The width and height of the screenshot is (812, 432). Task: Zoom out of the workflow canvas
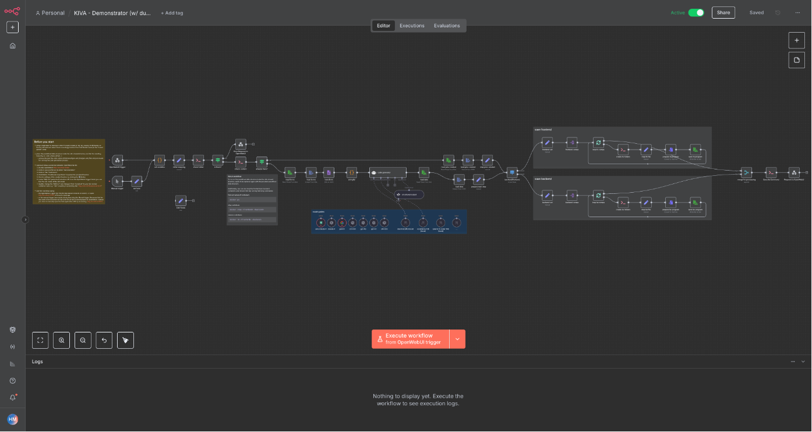point(83,340)
